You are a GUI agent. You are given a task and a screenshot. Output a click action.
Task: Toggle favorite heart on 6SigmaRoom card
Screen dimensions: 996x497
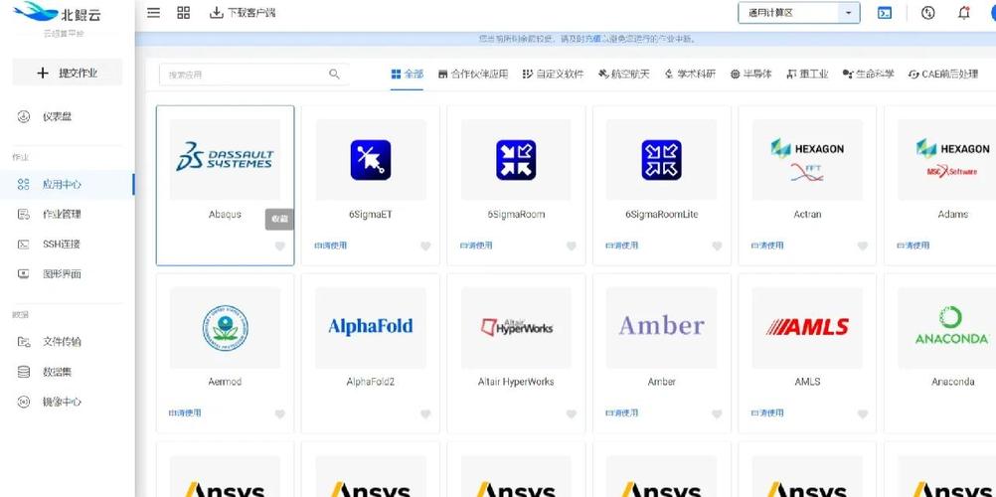pos(572,247)
